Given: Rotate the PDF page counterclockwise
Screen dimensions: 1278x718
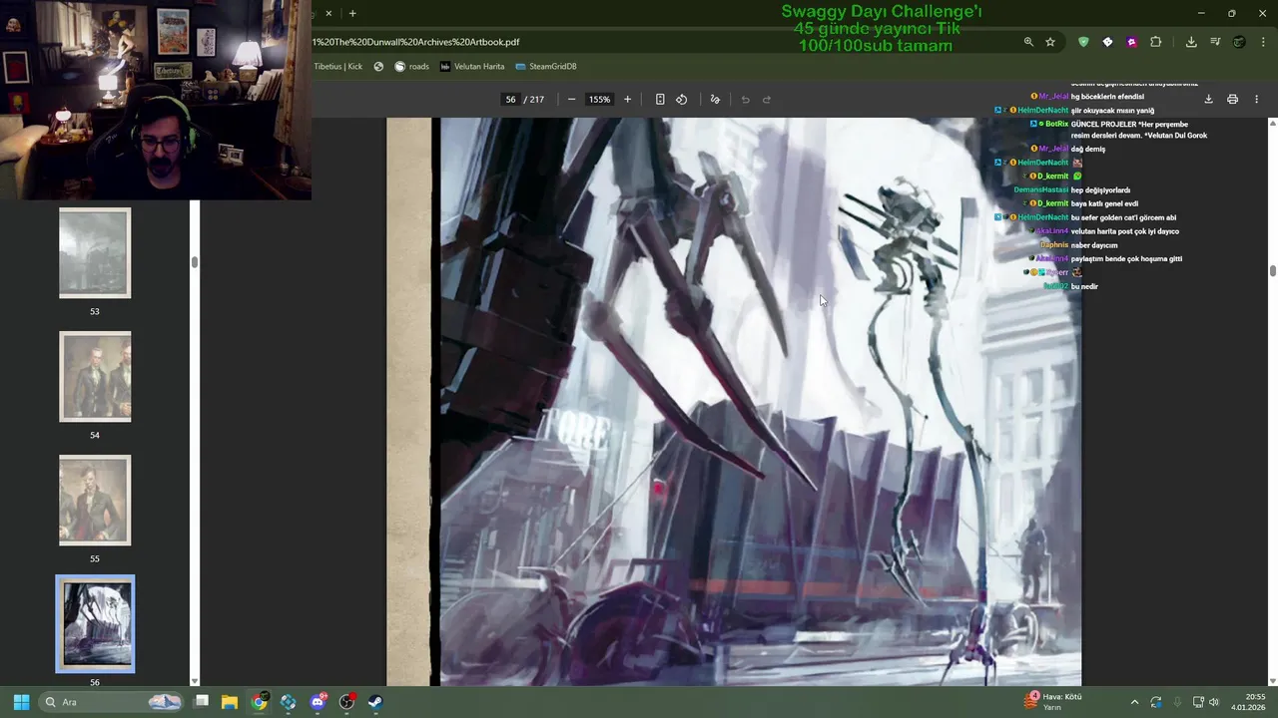Looking at the screenshot, I should click(682, 100).
